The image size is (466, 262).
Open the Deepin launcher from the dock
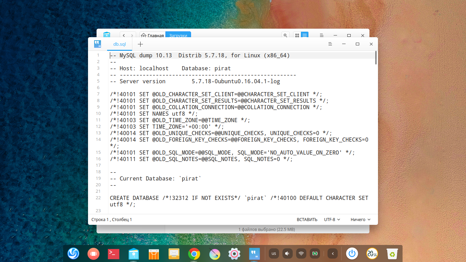[x=73, y=253]
